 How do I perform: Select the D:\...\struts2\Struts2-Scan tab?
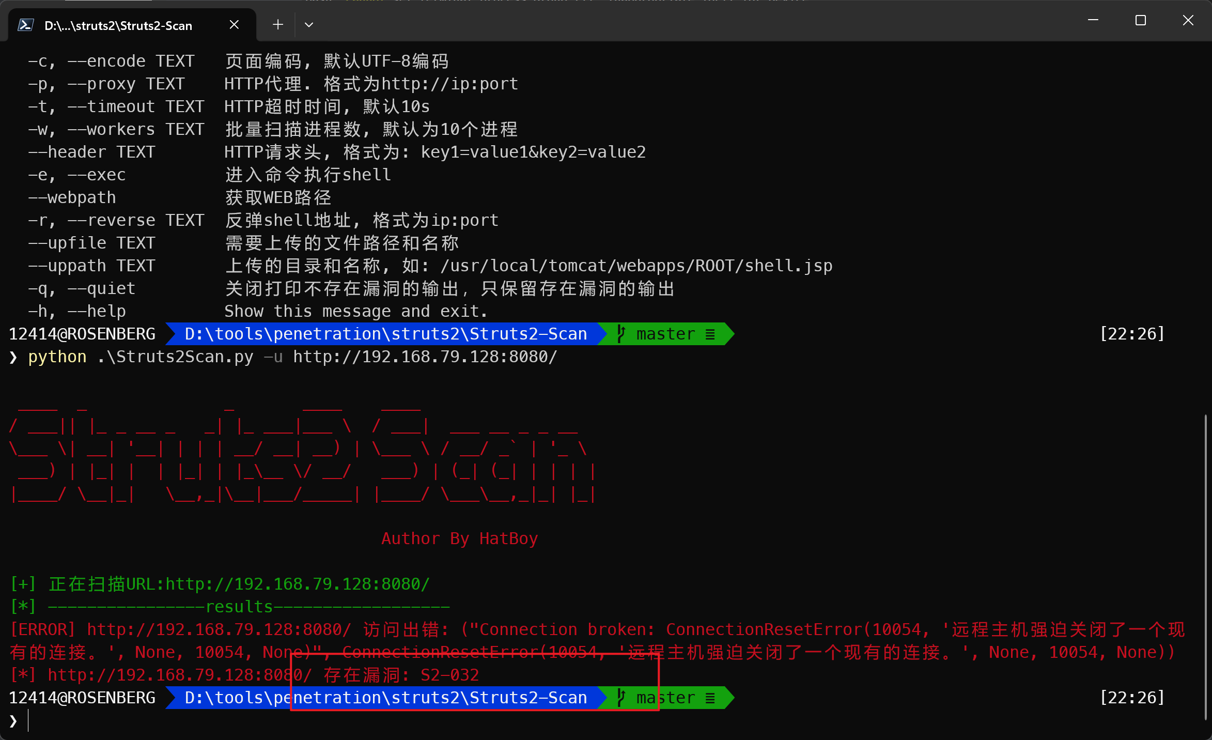pyautogui.click(x=119, y=25)
